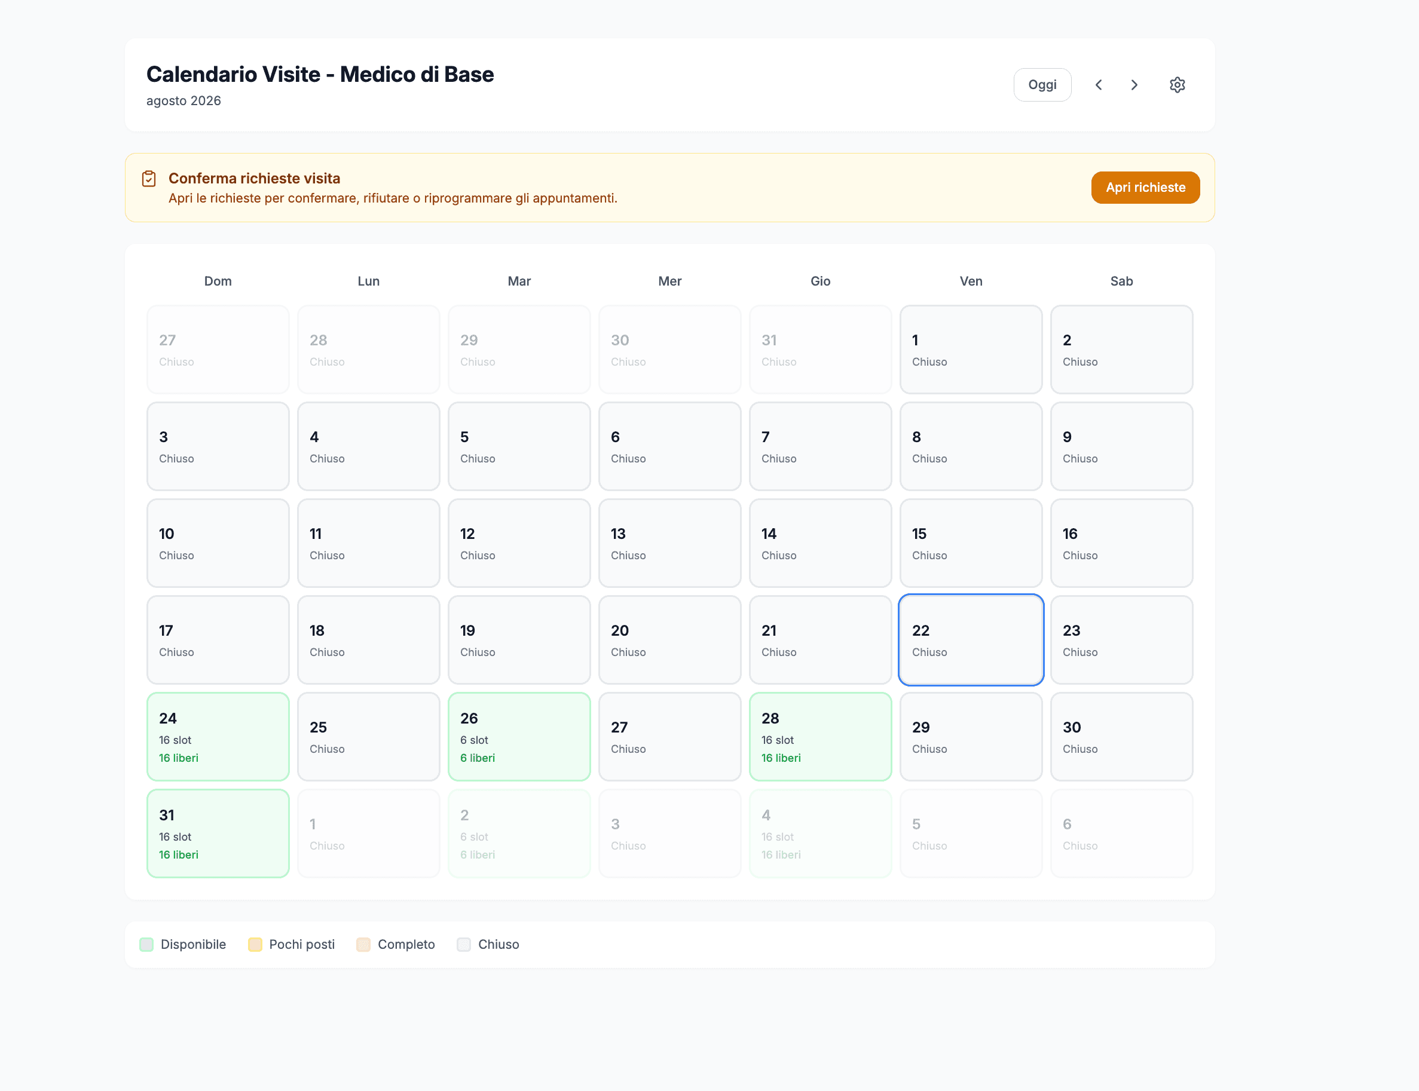Go to previous month chevron
Image resolution: width=1419 pixels, height=1091 pixels.
point(1099,85)
